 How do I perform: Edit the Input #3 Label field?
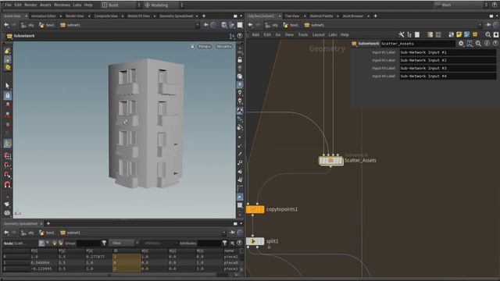[x=448, y=68]
